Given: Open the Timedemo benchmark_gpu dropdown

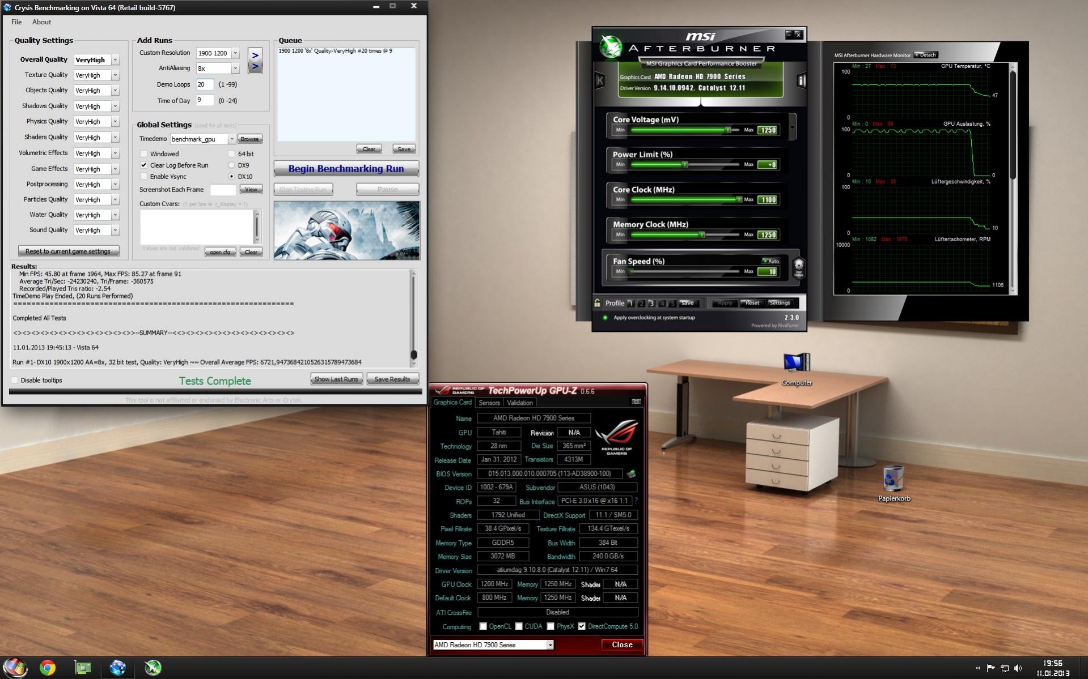Looking at the screenshot, I should pyautogui.click(x=231, y=139).
